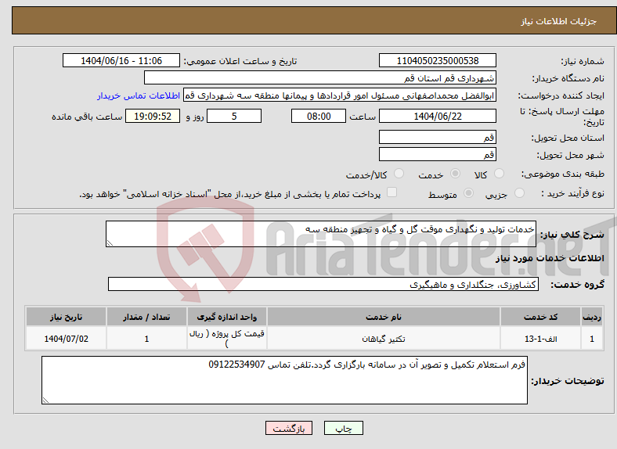
Task: Select the کالا radio button
Action: [x=499, y=174]
